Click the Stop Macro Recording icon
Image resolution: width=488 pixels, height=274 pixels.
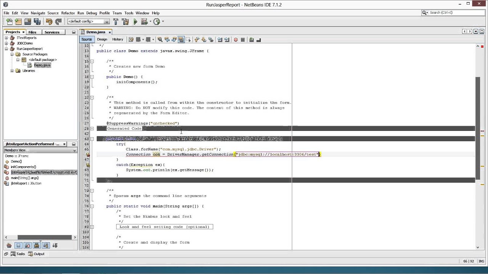[x=242, y=40]
